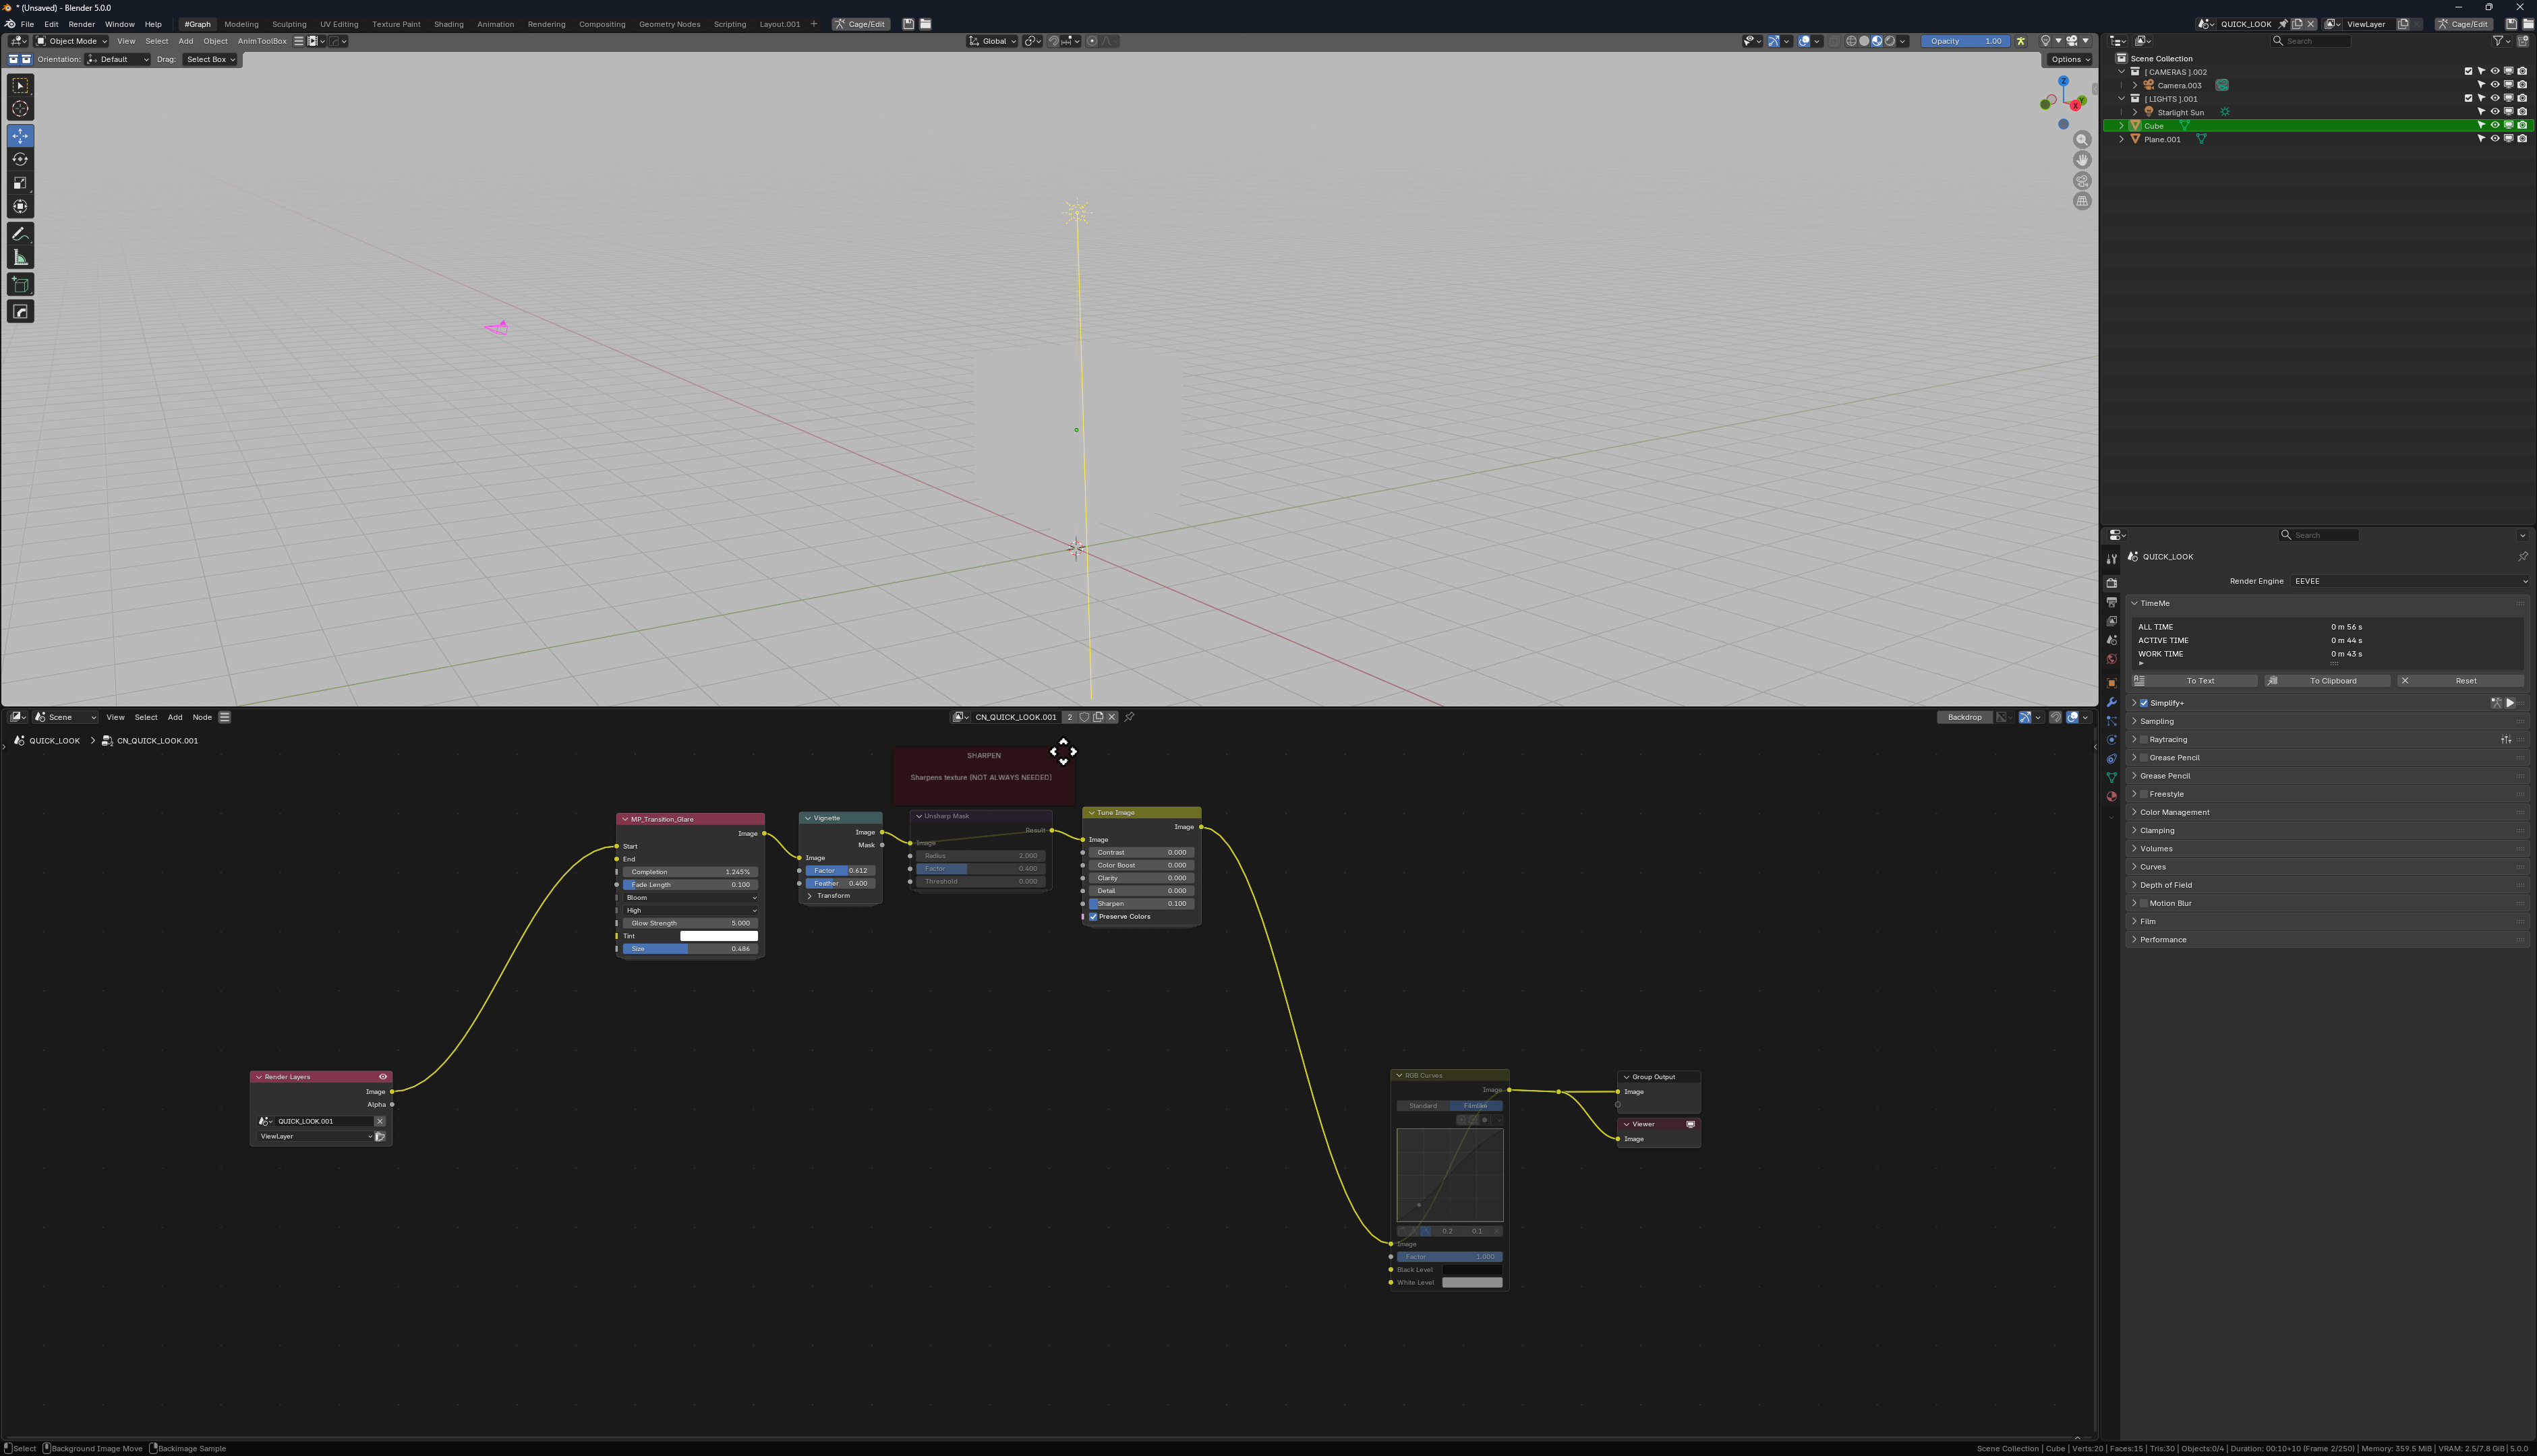Open the Output properties tab
This screenshot has height=1456, width=2537.
[2111, 602]
